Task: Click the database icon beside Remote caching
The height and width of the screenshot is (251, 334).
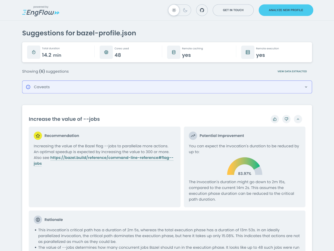Action: coord(174,52)
